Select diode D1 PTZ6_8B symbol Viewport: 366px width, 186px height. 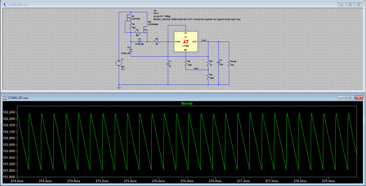click(x=139, y=41)
